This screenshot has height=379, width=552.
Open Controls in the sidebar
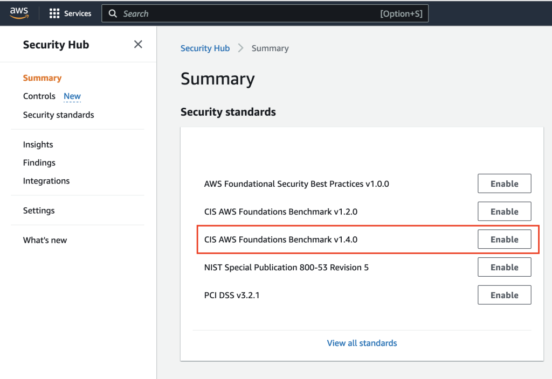click(39, 96)
